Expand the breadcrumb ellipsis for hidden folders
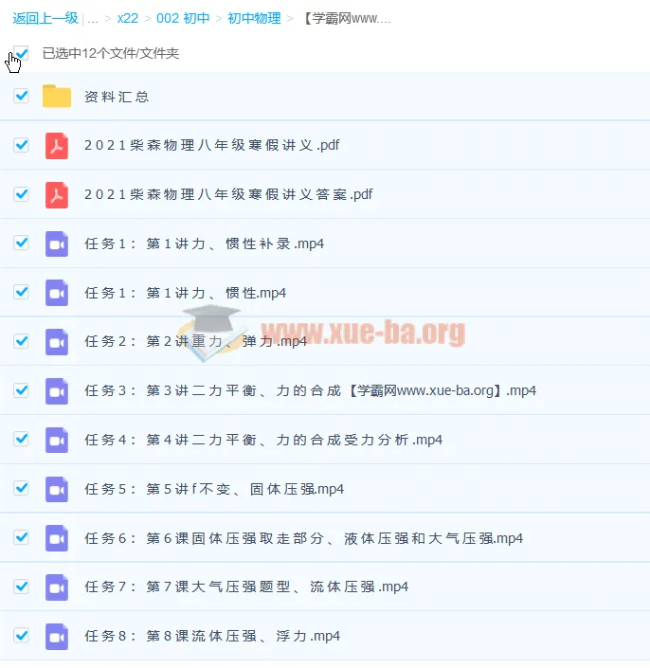Viewport: 650px width, 668px height. (92, 18)
